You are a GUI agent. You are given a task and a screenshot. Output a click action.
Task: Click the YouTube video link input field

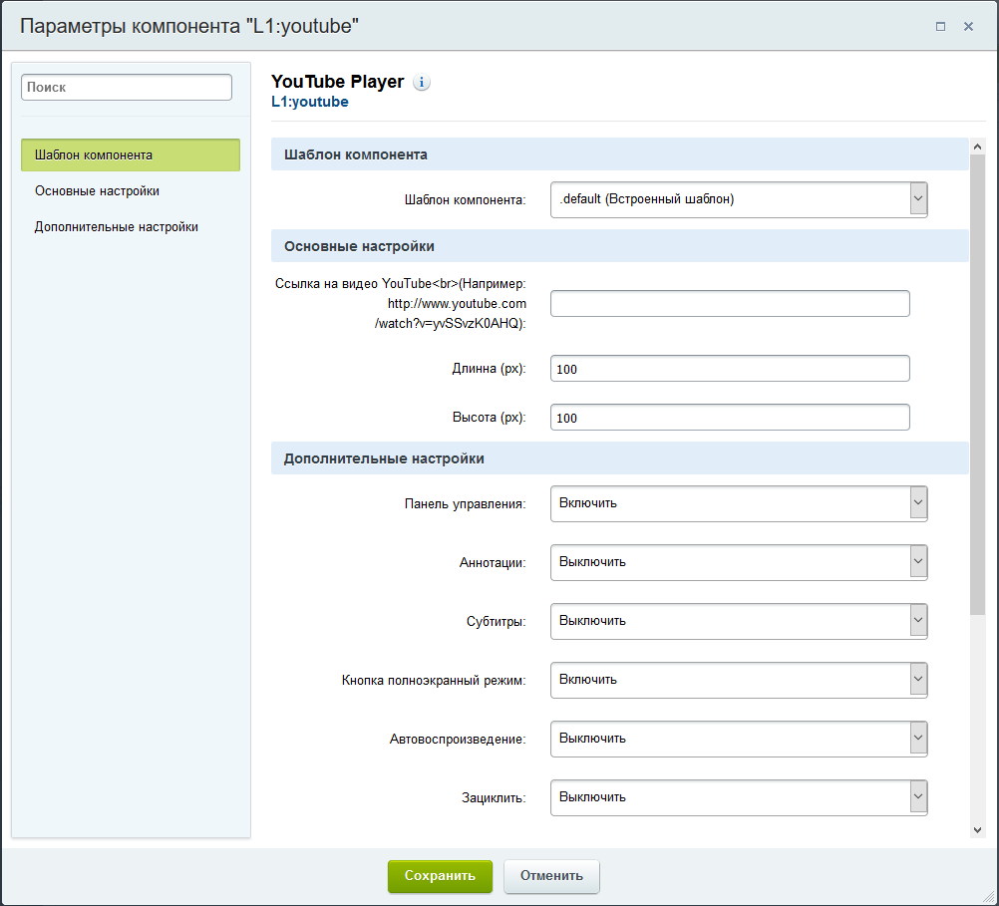click(730, 304)
